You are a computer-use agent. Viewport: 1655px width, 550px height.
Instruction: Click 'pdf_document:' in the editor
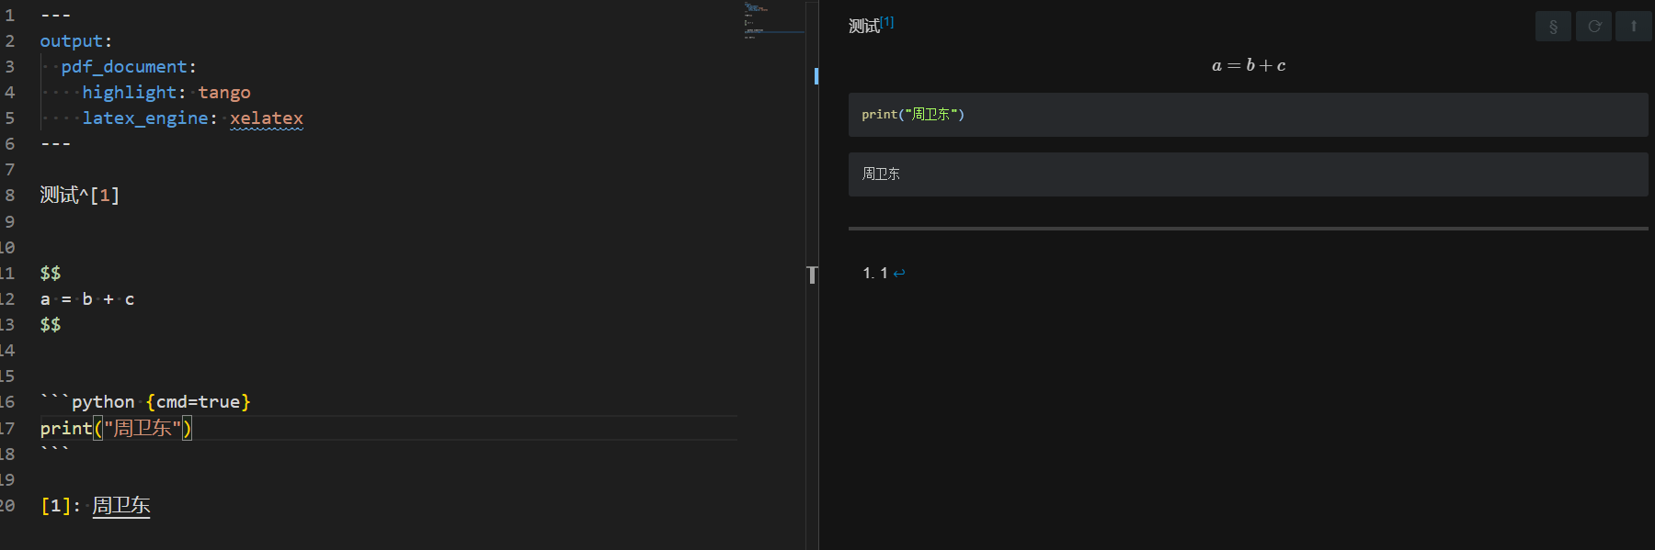(129, 67)
